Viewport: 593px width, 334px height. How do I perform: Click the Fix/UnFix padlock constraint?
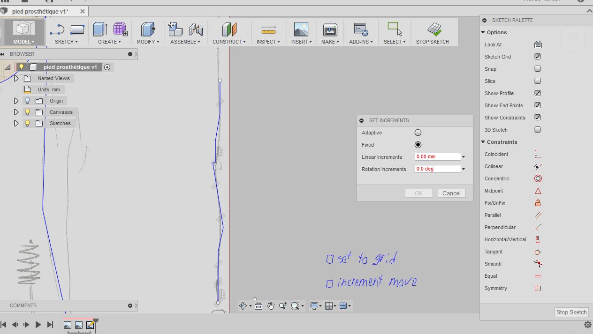tap(538, 203)
